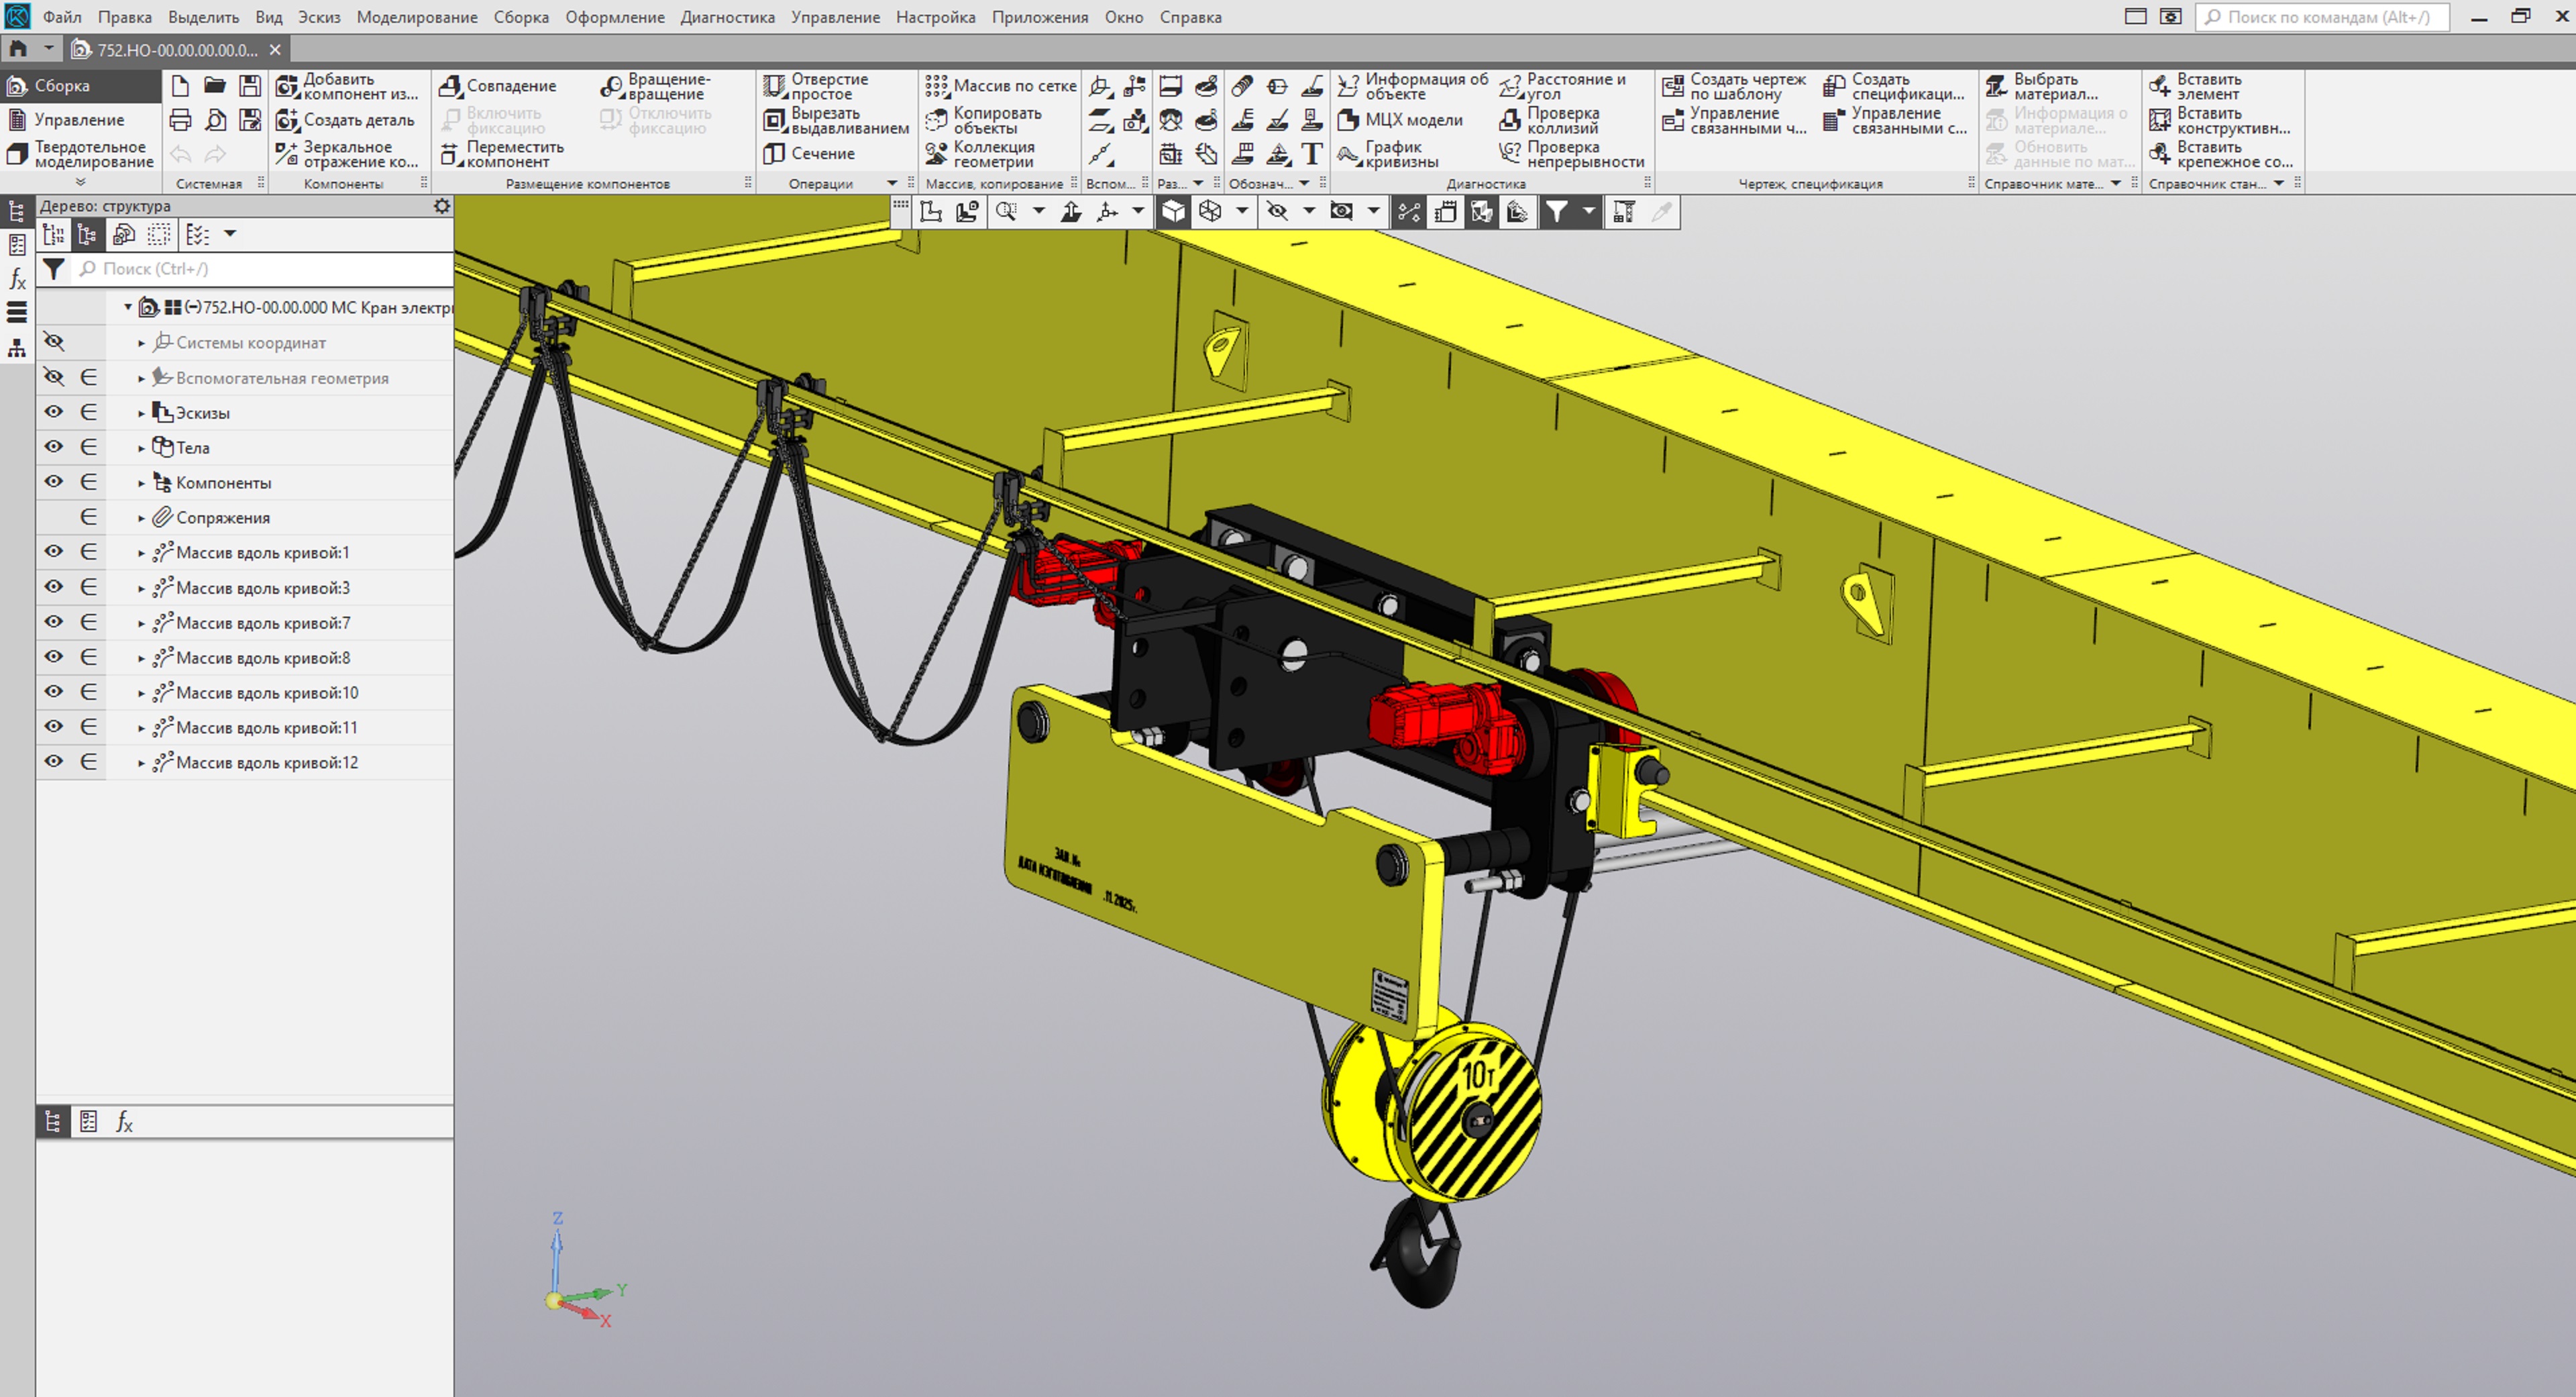This screenshot has height=1397, width=2576.
Task: Hide the Эскизы tree item
Action: coord(54,412)
